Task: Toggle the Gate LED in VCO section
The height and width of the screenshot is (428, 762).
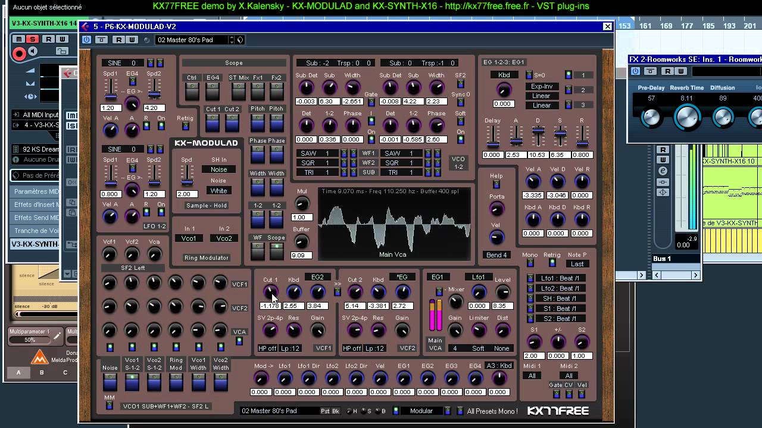Action: click(371, 103)
